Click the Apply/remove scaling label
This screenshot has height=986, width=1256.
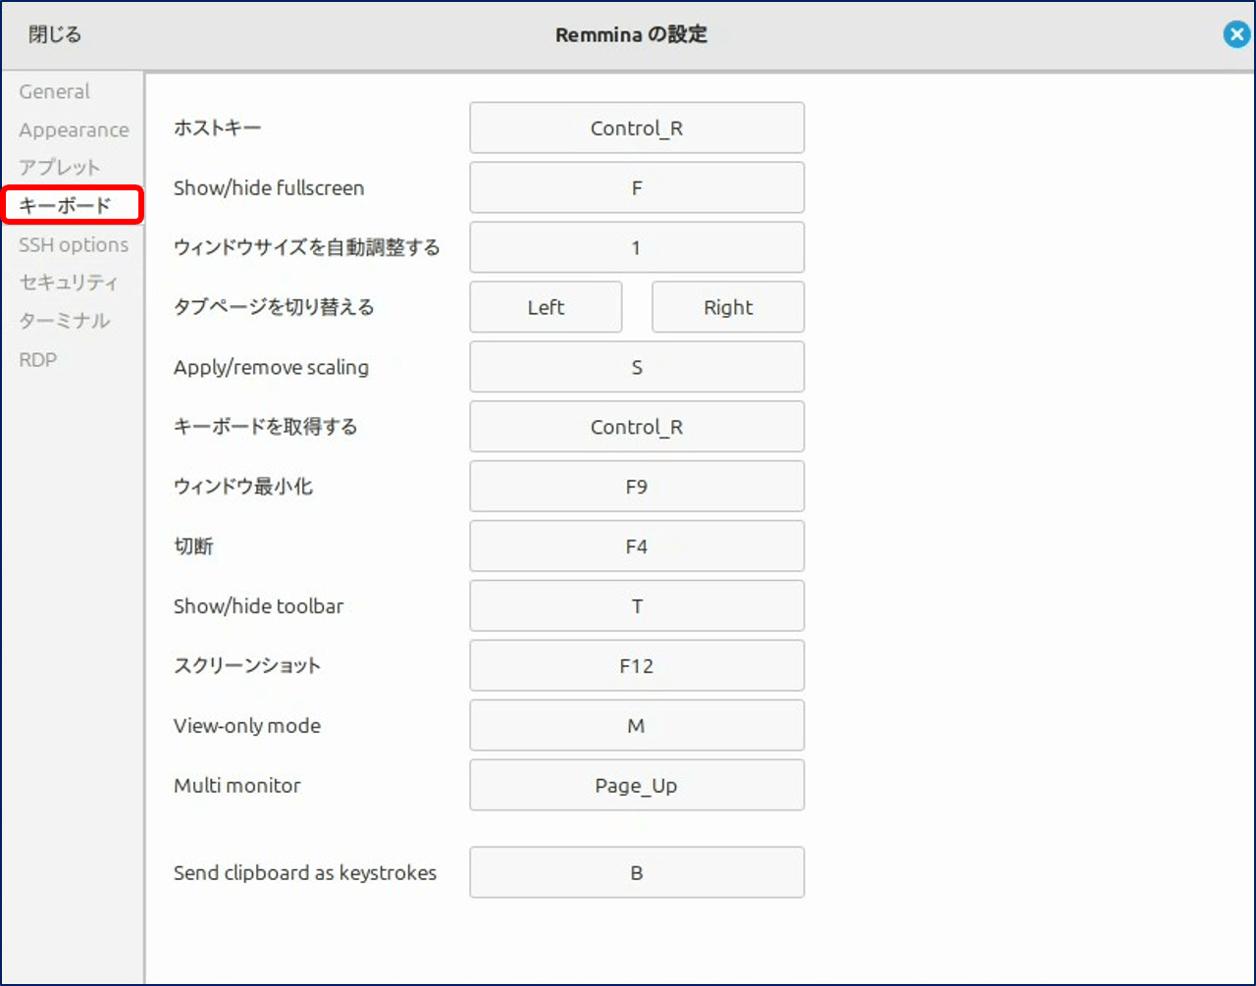click(271, 367)
